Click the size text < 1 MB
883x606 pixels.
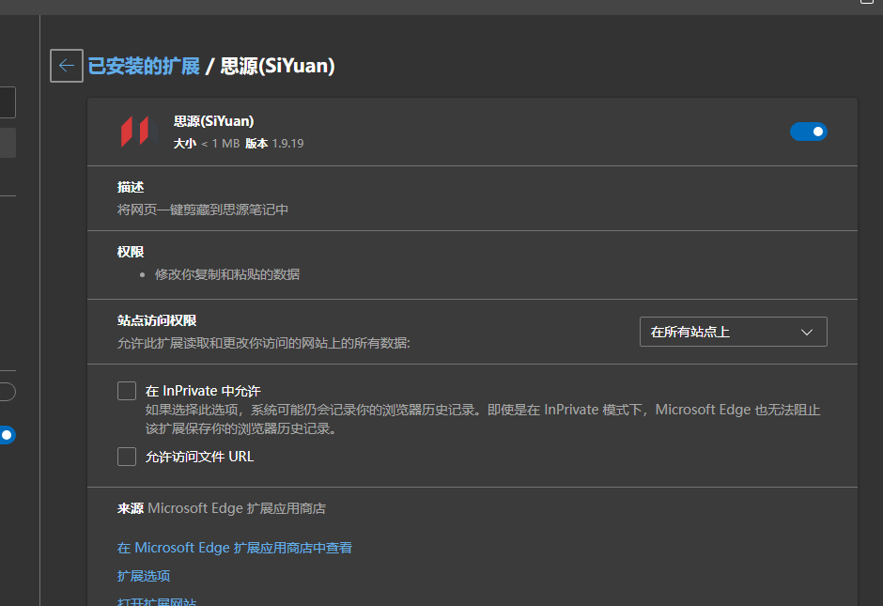[220, 144]
